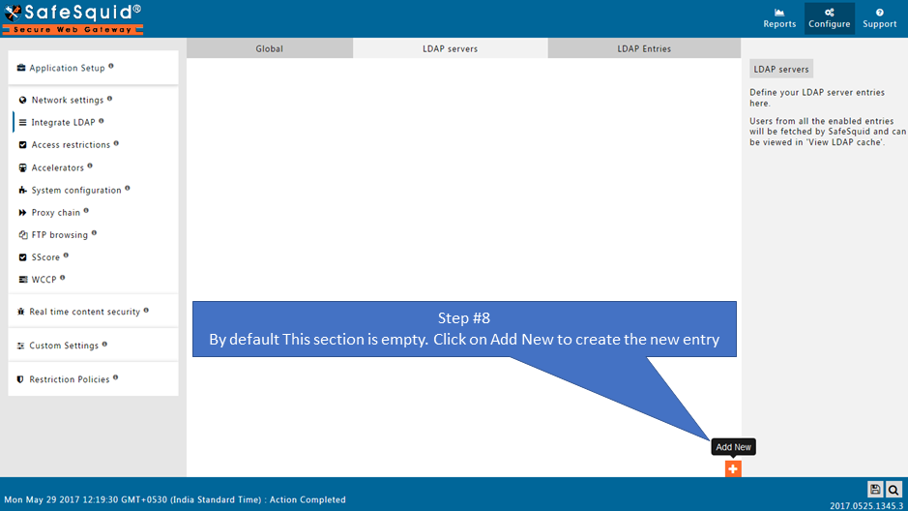This screenshot has height=511, width=908.
Task: Click the SafeSquid logo
Action: coord(73,18)
